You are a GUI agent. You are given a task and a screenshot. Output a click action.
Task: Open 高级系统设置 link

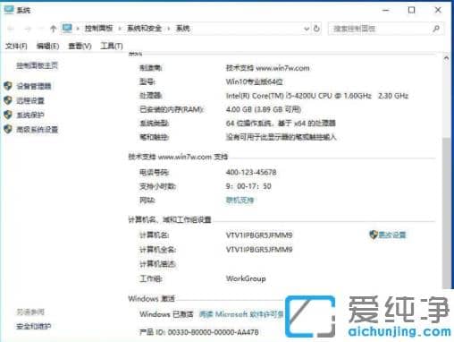pos(37,129)
